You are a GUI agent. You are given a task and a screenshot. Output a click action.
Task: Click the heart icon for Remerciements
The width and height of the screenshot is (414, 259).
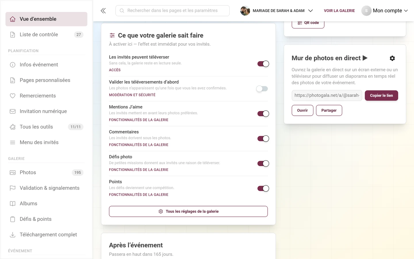coord(13,96)
